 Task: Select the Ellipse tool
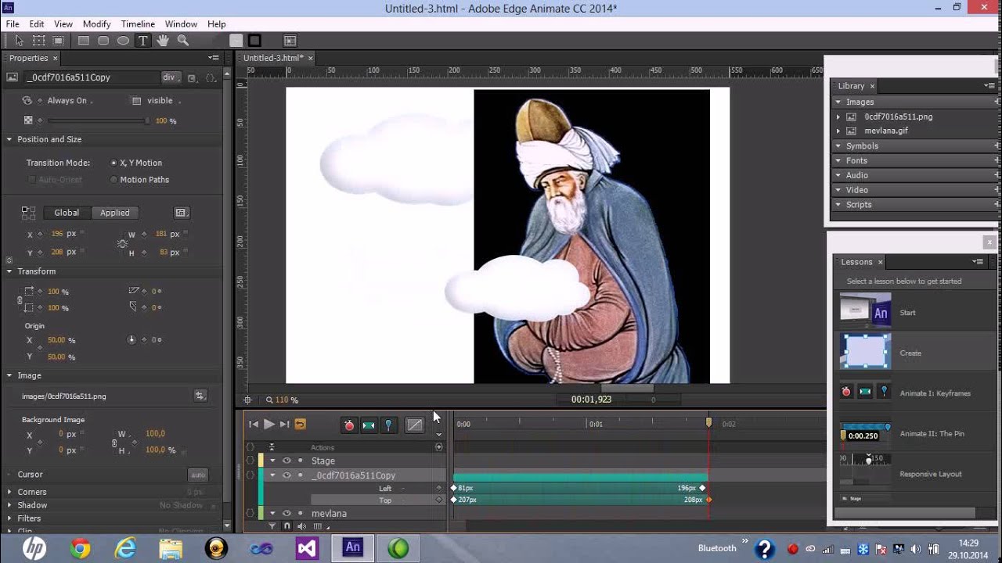(123, 41)
